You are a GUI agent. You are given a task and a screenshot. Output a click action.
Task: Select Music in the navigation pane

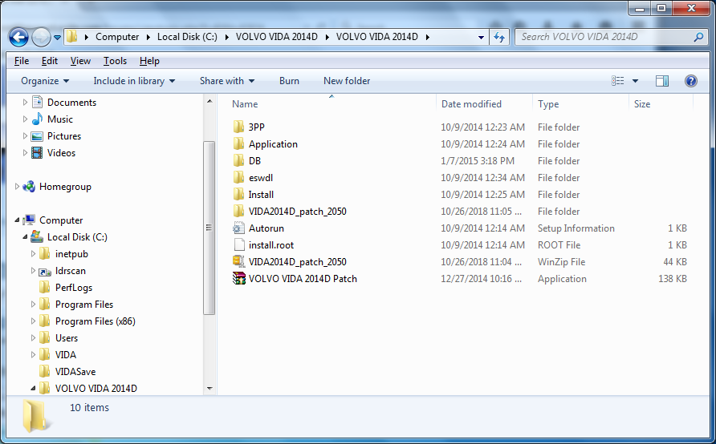60,119
